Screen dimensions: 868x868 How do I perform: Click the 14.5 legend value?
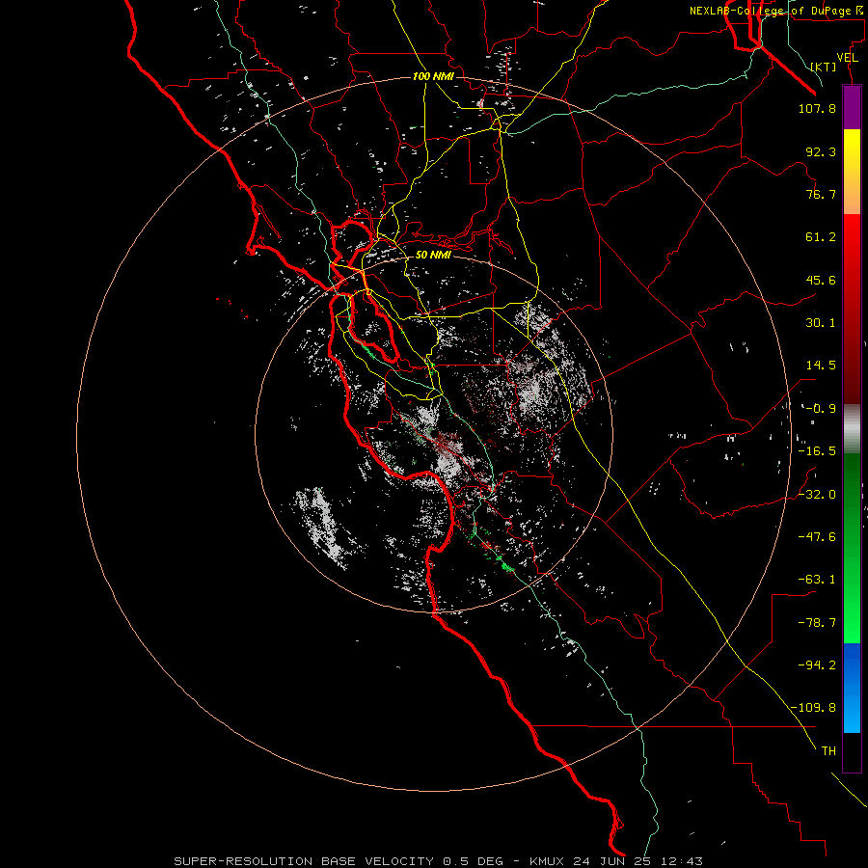[821, 366]
